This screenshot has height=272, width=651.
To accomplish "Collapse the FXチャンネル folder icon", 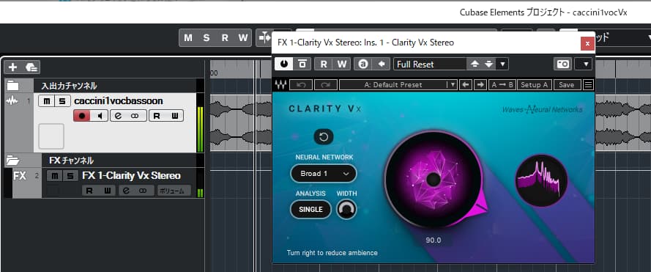I will tap(13, 160).
